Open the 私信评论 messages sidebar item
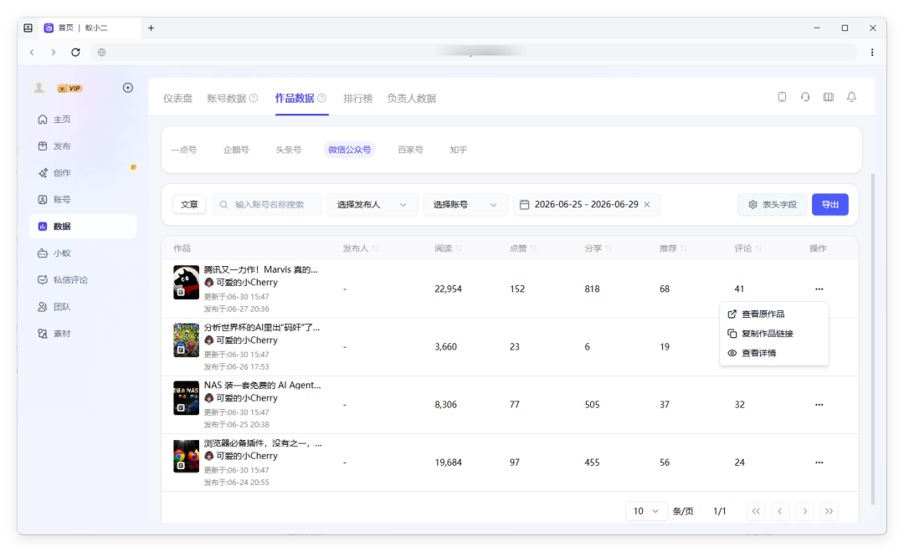This screenshot has width=904, height=552. tap(82, 280)
